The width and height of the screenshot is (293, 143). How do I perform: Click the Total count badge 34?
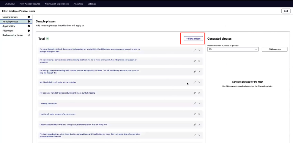48,39
